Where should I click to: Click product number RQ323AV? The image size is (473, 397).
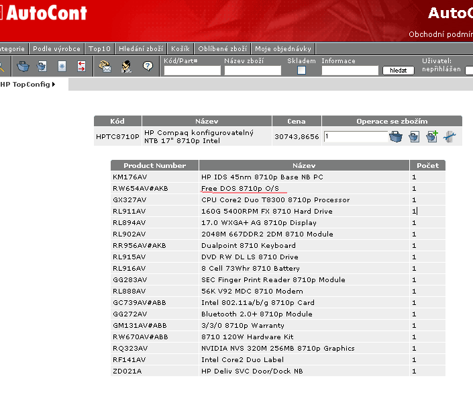coord(130,349)
